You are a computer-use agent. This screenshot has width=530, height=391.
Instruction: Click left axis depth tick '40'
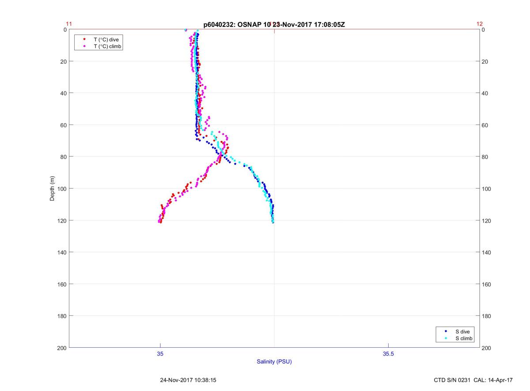[64, 93]
